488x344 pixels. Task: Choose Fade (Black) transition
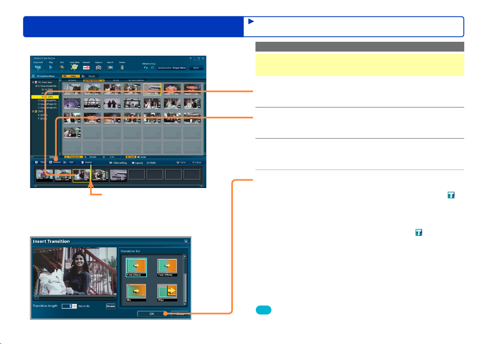point(136,267)
